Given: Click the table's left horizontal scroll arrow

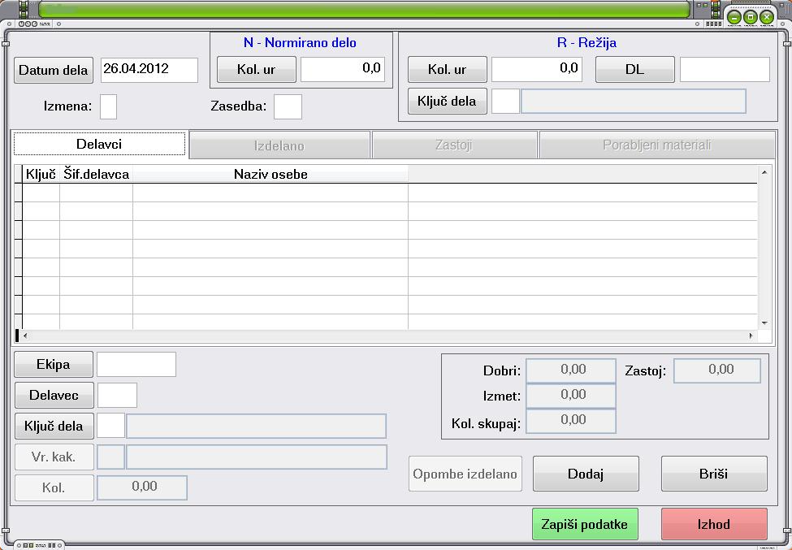Looking at the screenshot, I should point(25,336).
